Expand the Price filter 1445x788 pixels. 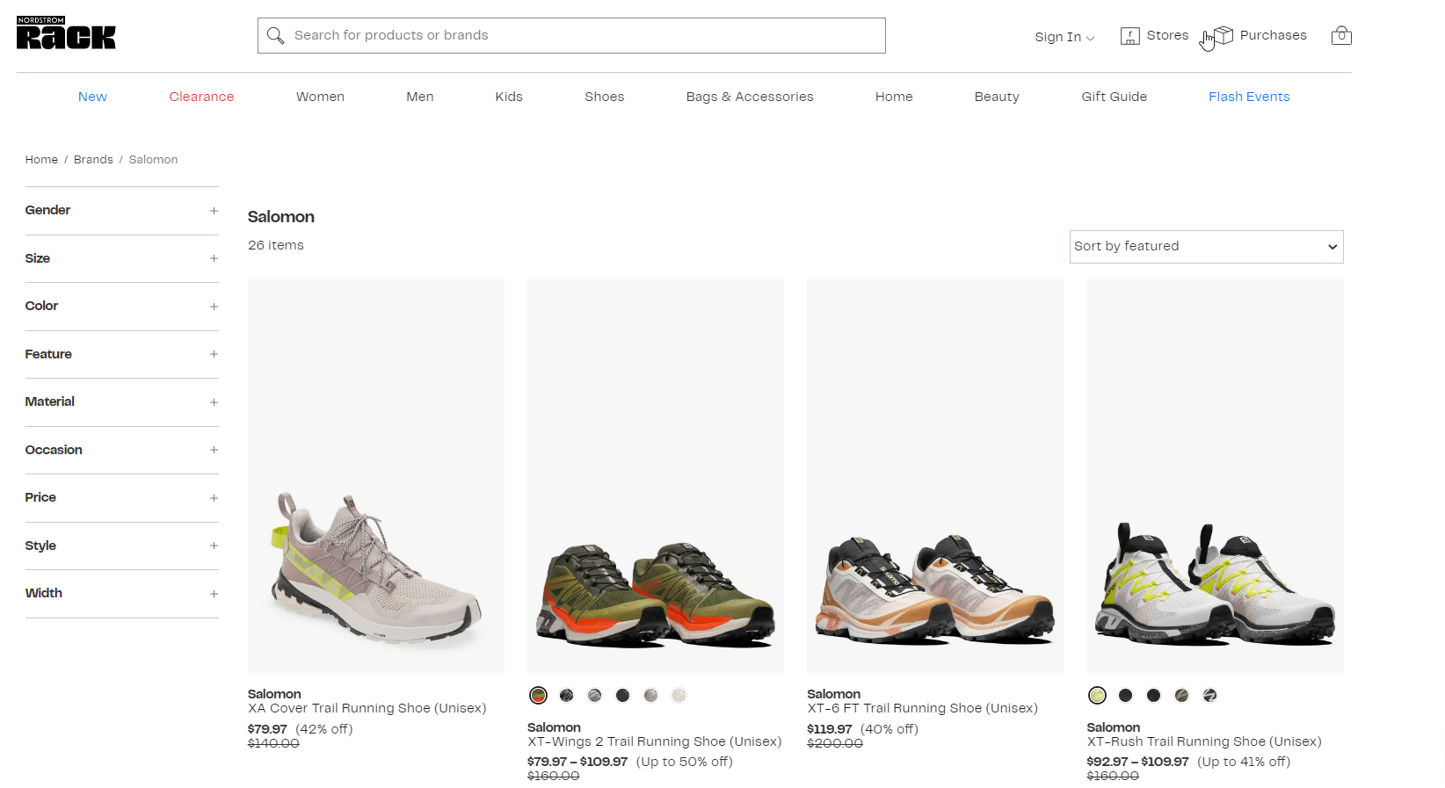point(121,498)
